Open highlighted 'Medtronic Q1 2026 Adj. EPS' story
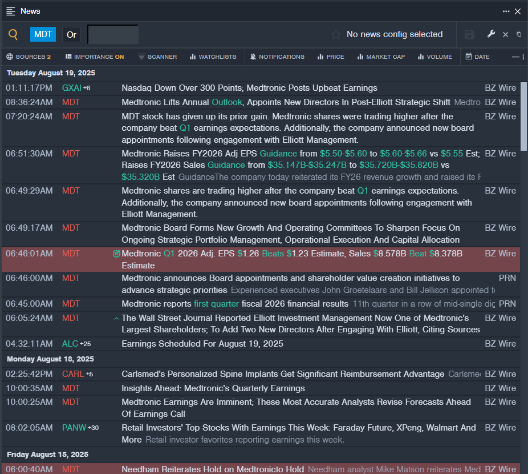The width and height of the screenshot is (528, 474). coord(292,259)
